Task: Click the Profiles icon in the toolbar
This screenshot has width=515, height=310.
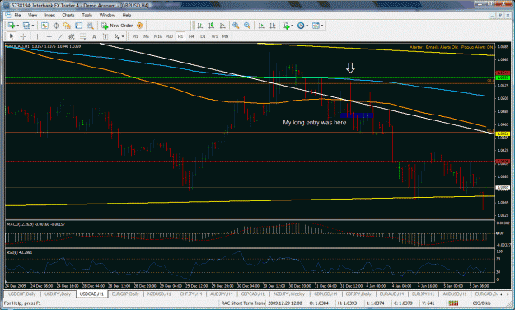Action: click(26, 26)
